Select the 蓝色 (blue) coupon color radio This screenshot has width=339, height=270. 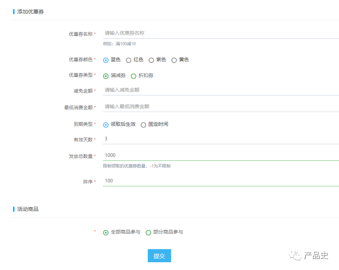click(106, 60)
